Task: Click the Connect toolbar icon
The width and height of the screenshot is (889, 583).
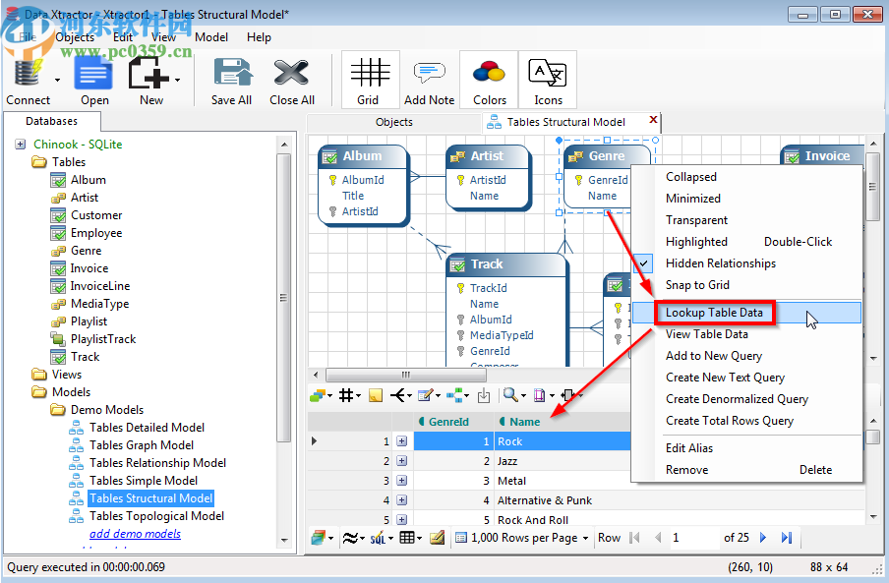Action: pos(27,77)
